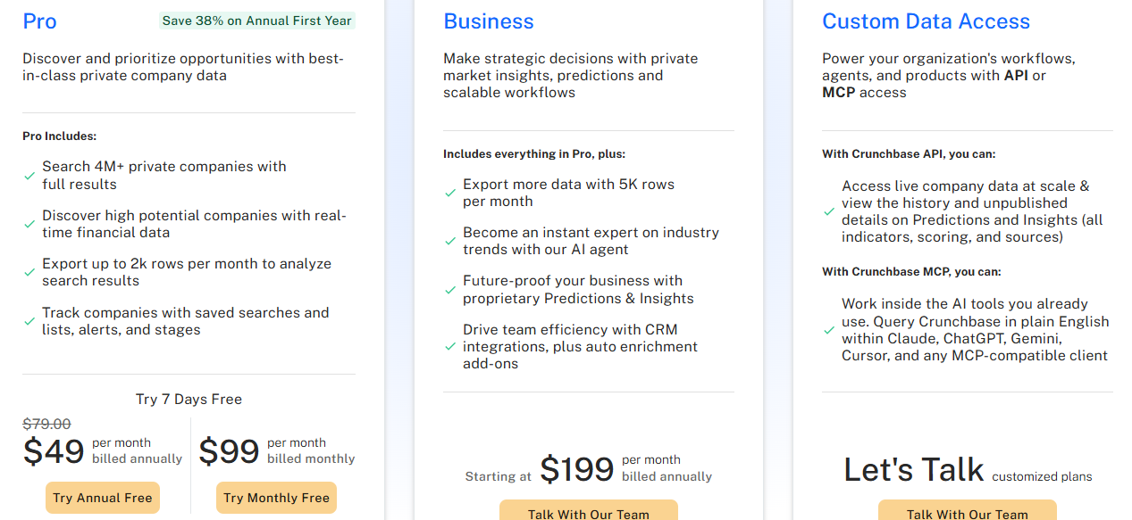Click checkmark next to Drive team efficiency with CRM
1132x520 pixels.
[450, 347]
